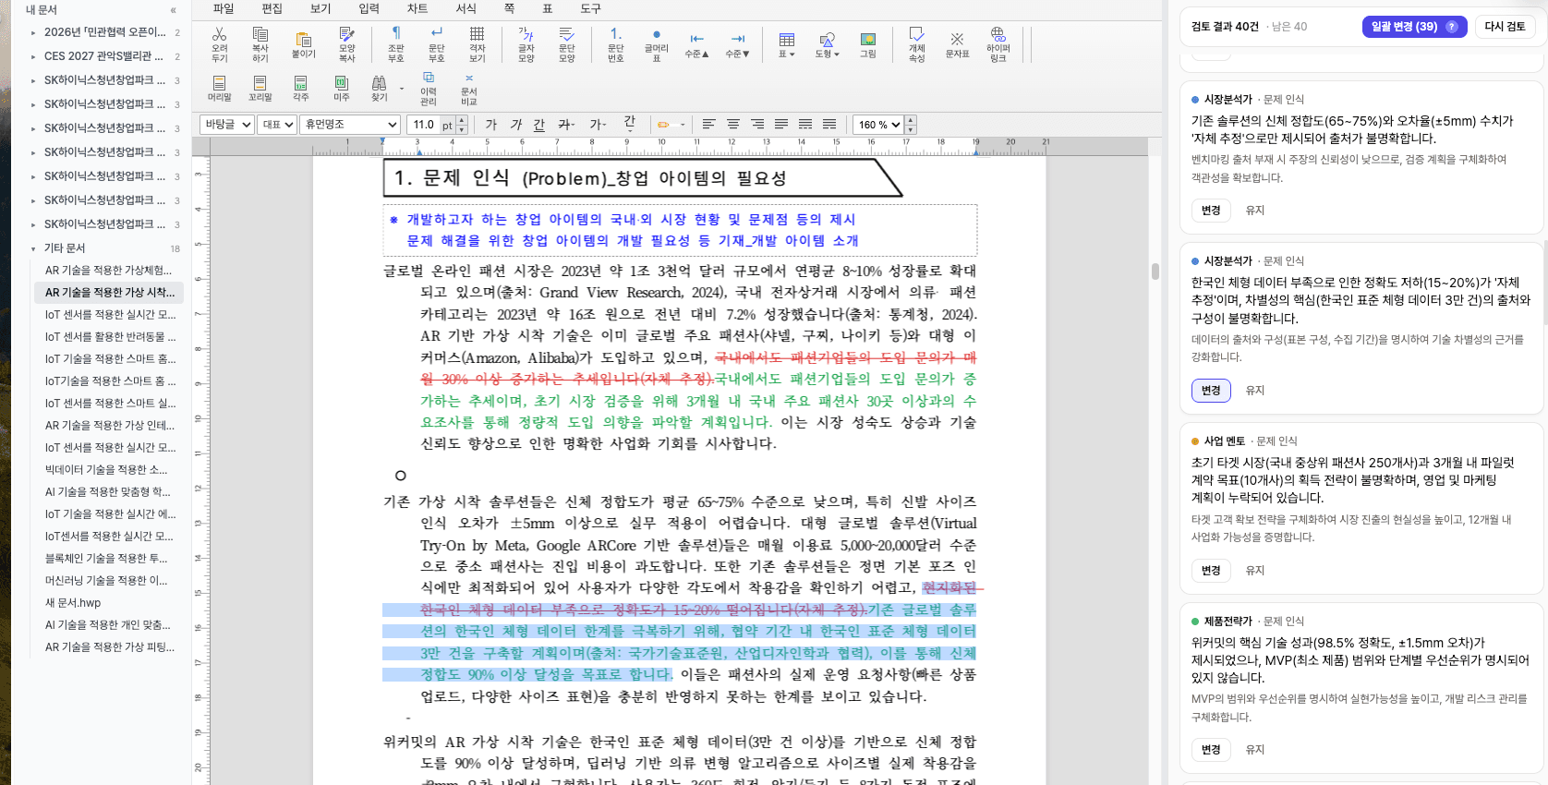
Task: Insert a 하이퍼링크 hyperlink
Action: coord(998,43)
